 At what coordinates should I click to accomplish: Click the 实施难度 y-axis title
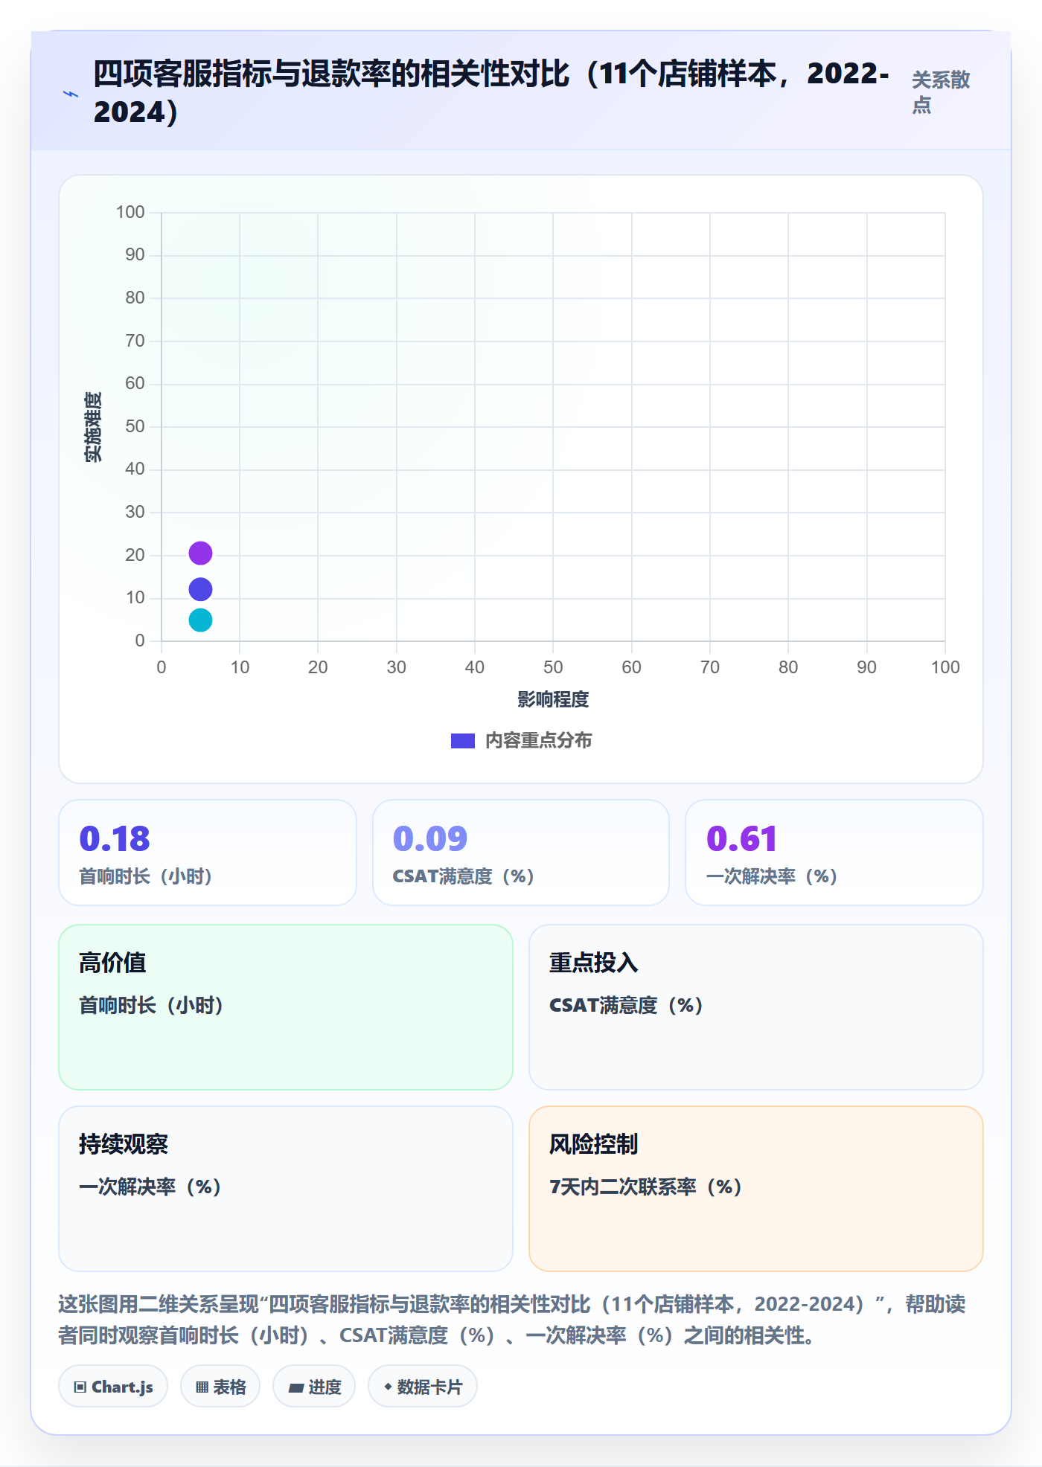coord(93,427)
